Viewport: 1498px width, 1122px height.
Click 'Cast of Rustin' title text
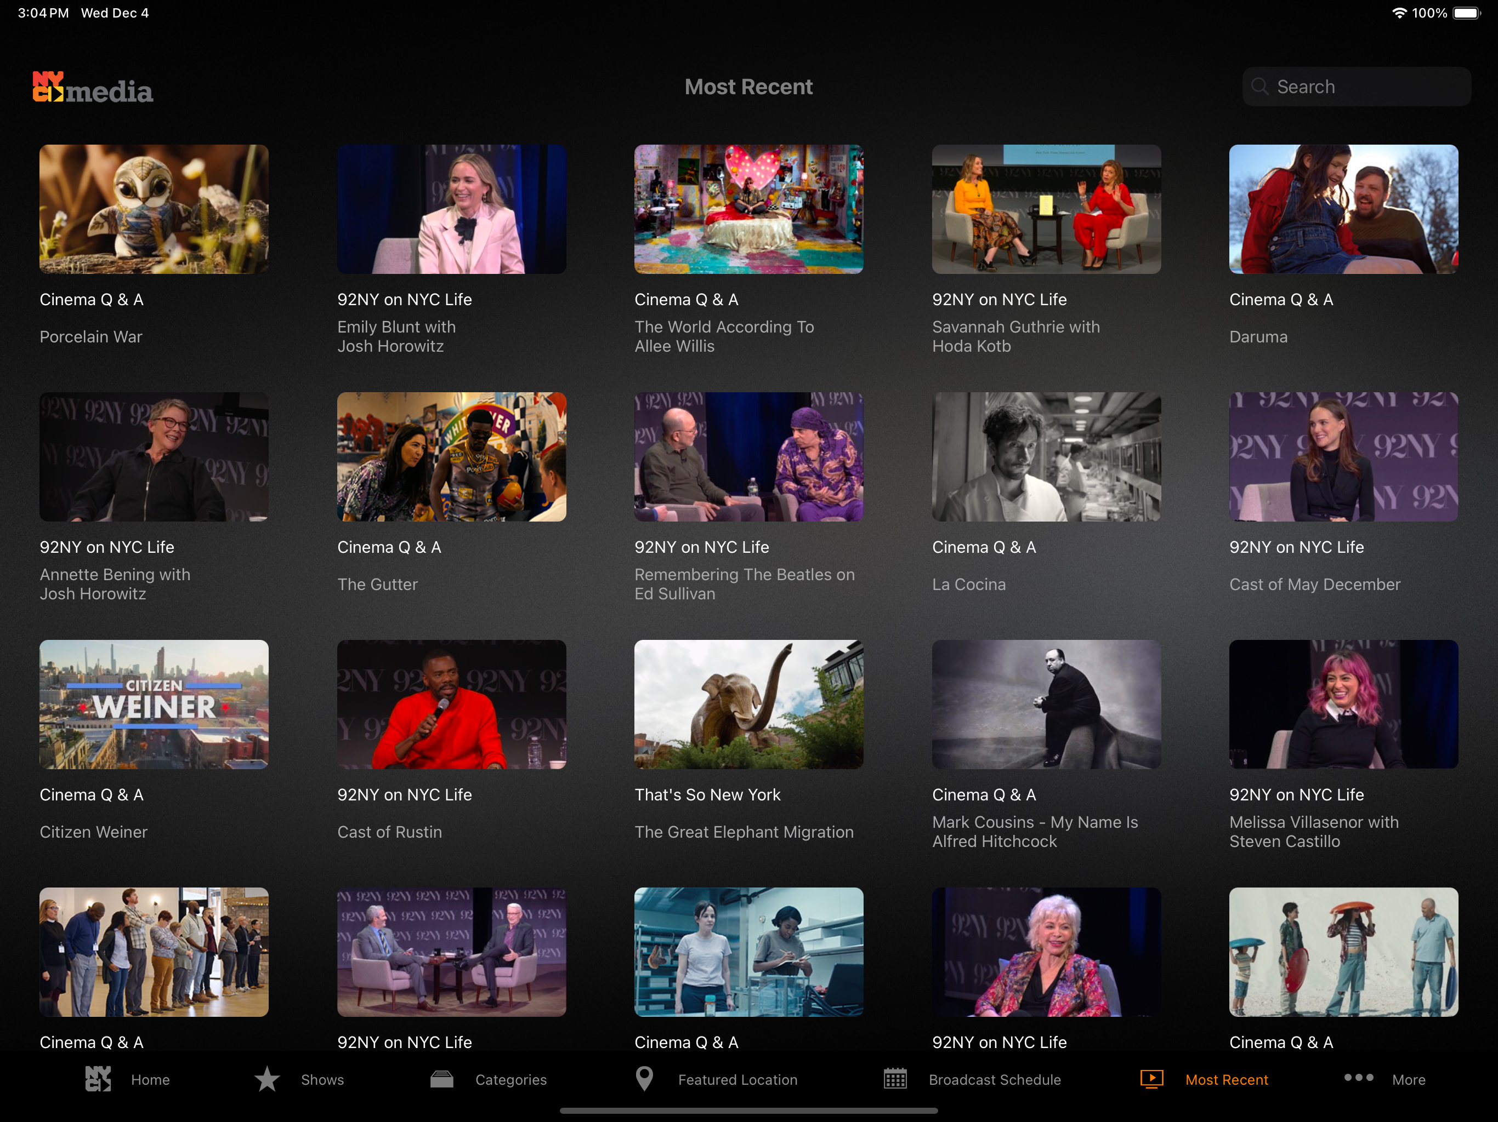389,832
